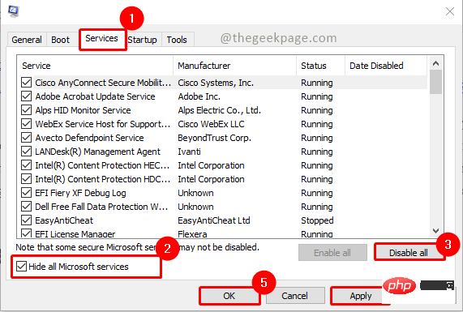Sort by the Manufacturer column header
463x312 pixels.
[x=235, y=66]
